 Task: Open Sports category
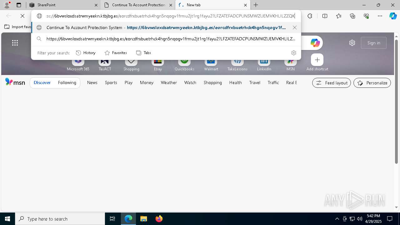(x=111, y=82)
